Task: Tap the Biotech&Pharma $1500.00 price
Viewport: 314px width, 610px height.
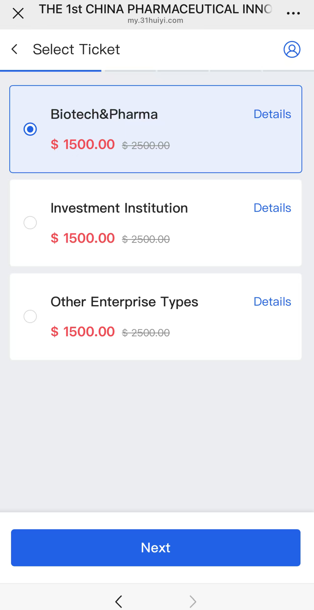Action: [83, 145]
